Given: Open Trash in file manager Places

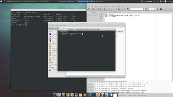Looking at the screenshot, I should [52, 41].
